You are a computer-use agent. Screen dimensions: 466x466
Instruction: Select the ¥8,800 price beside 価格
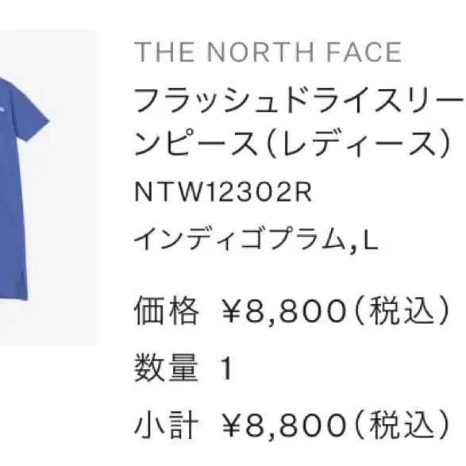point(284,311)
